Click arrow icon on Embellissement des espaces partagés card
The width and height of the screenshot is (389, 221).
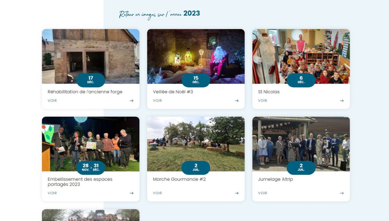(131, 193)
